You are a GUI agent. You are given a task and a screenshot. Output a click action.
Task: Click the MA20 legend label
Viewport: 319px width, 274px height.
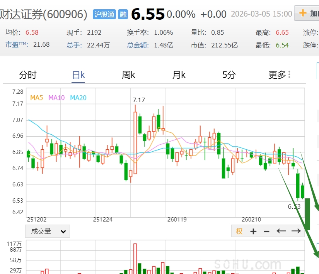pos(78,98)
